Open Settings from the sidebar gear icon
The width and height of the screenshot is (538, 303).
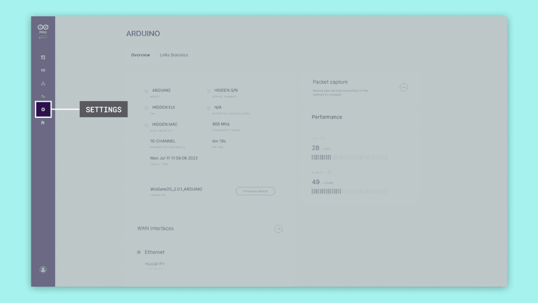tap(43, 109)
